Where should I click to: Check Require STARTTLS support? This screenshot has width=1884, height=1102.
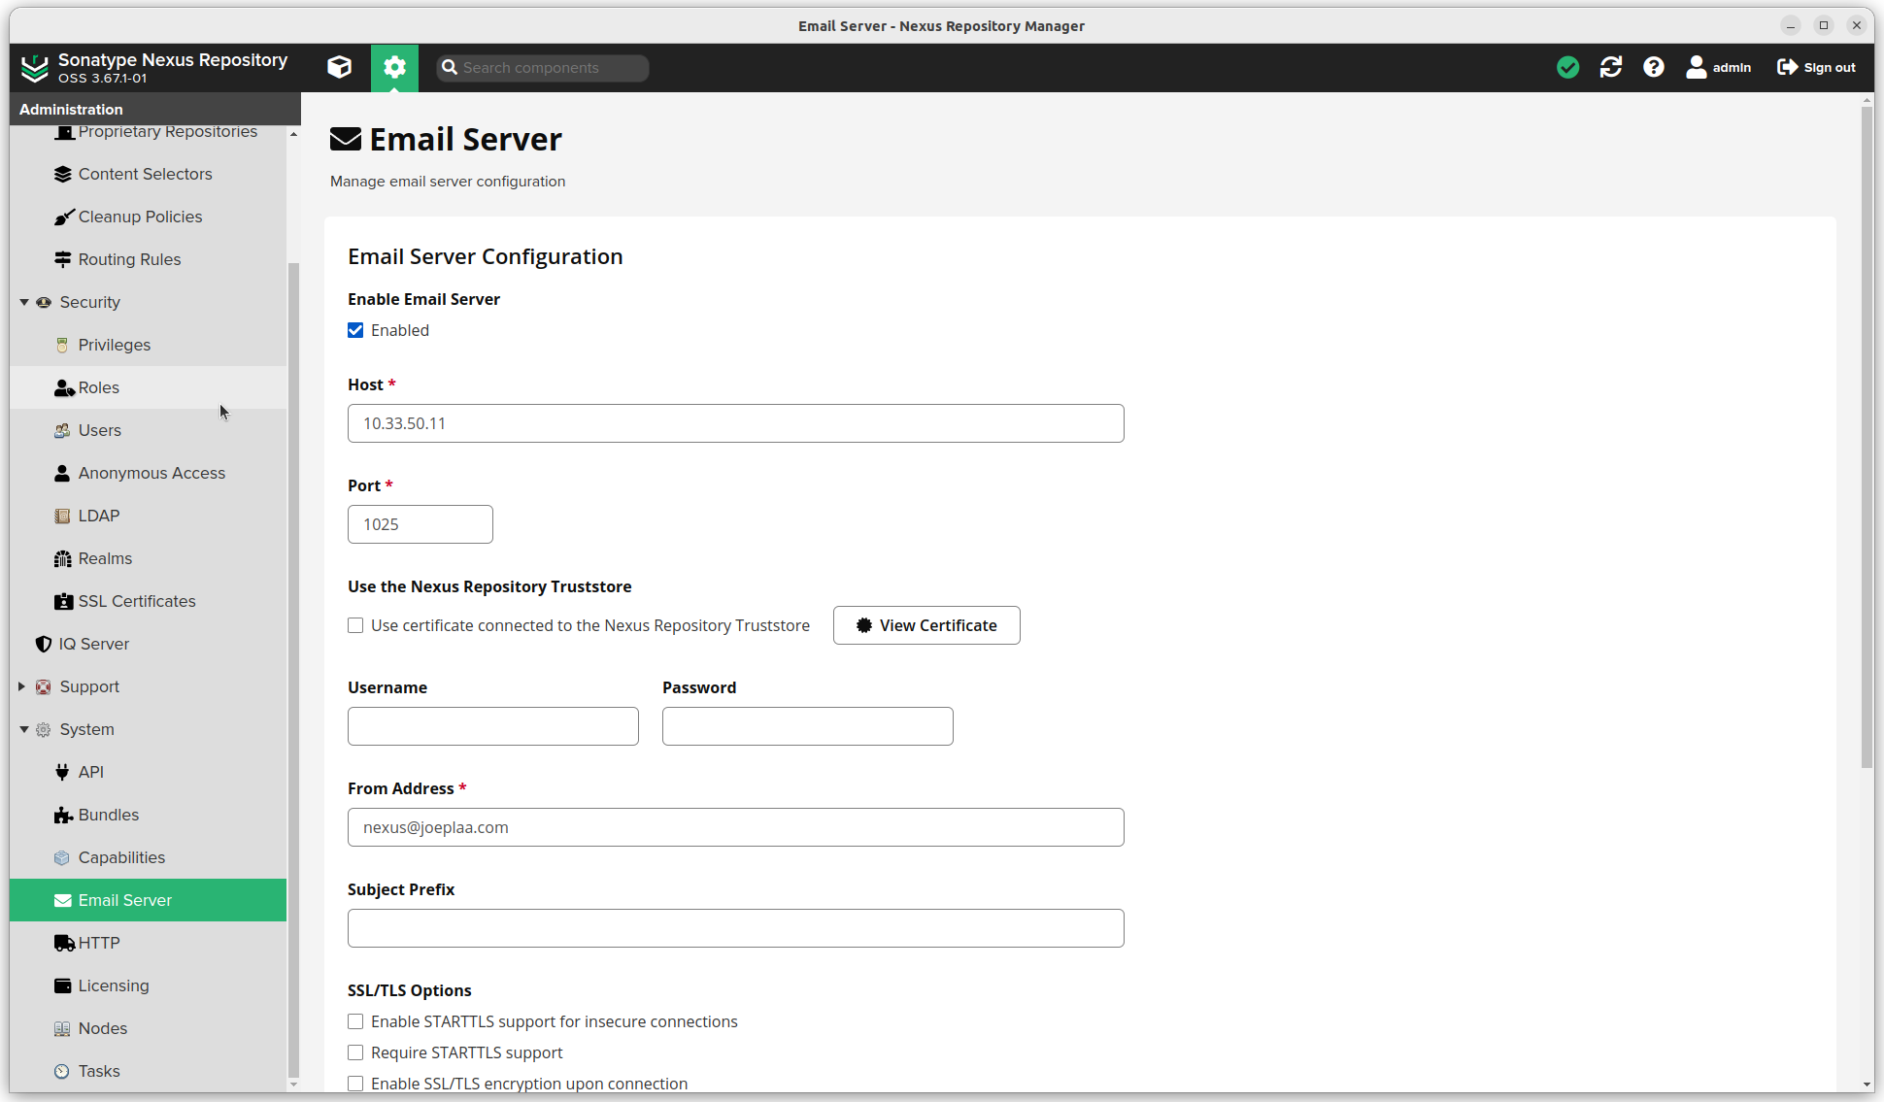click(x=355, y=1052)
